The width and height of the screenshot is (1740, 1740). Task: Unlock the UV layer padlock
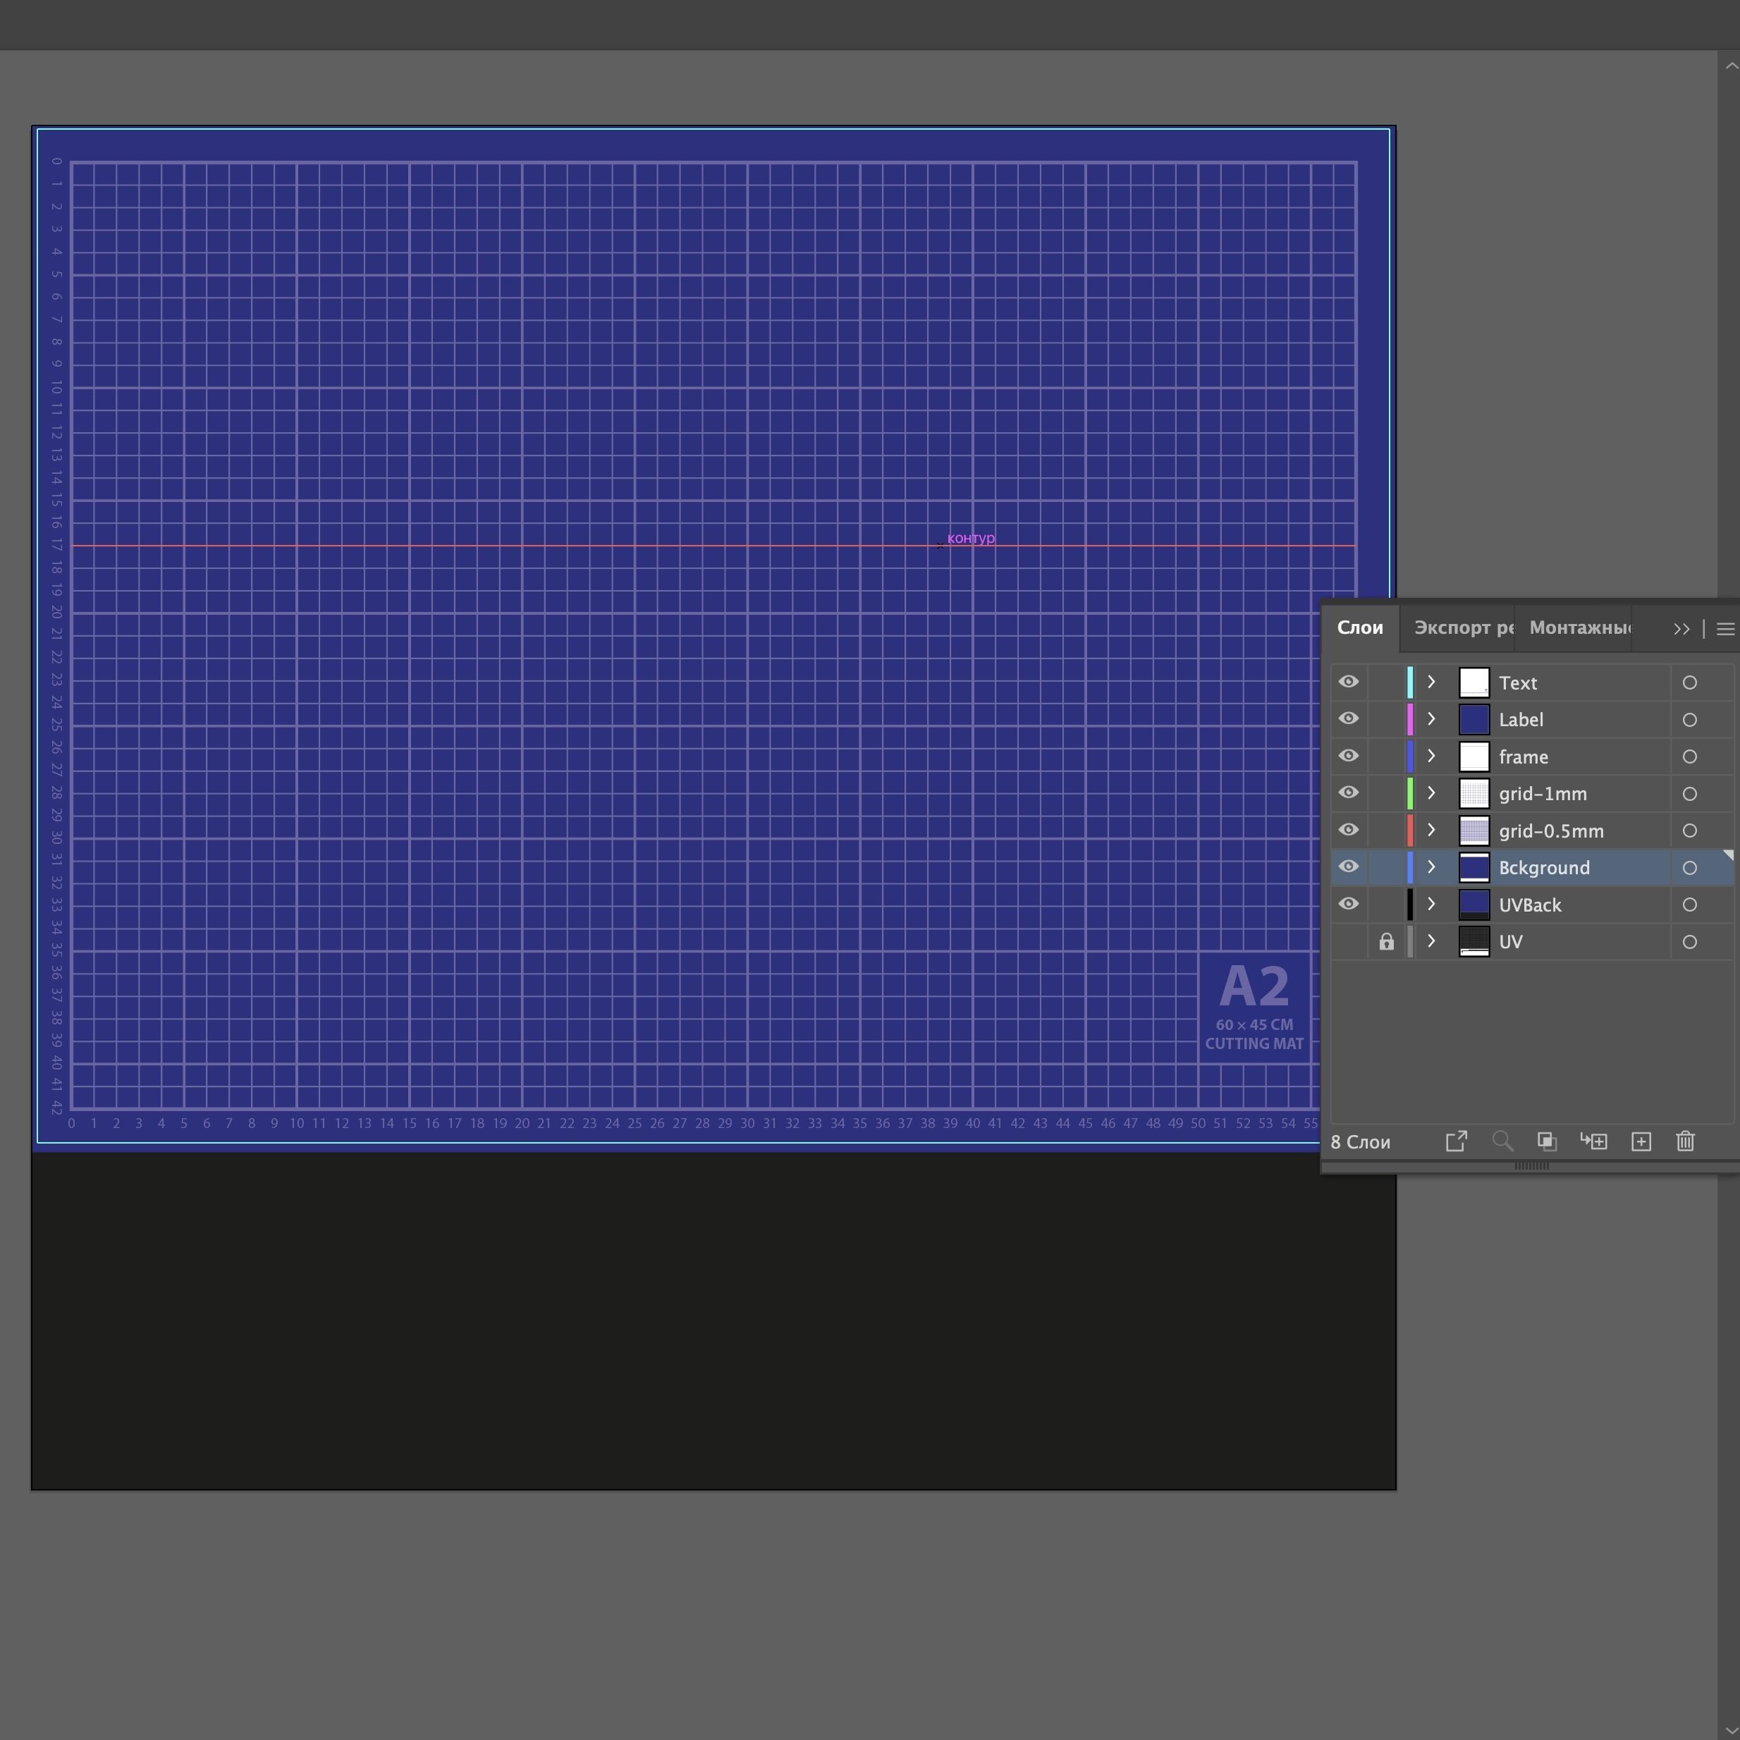coord(1386,942)
